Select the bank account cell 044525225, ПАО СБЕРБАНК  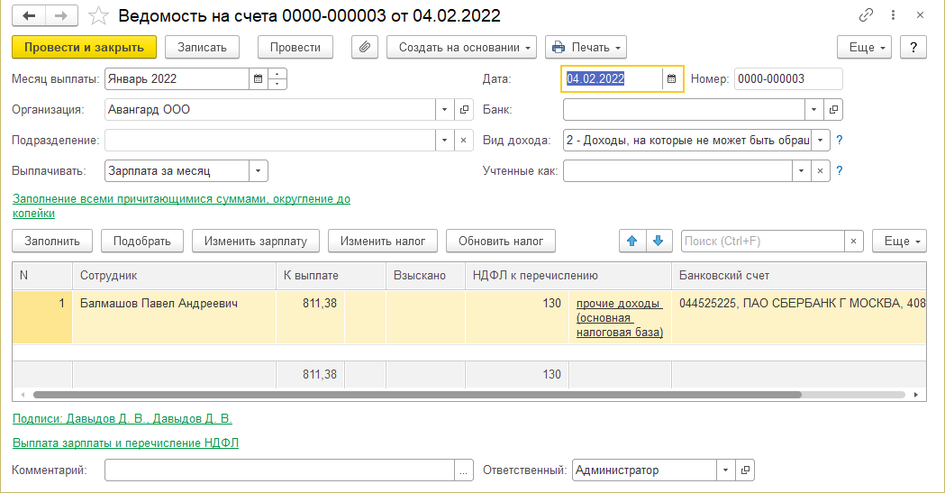(799, 317)
